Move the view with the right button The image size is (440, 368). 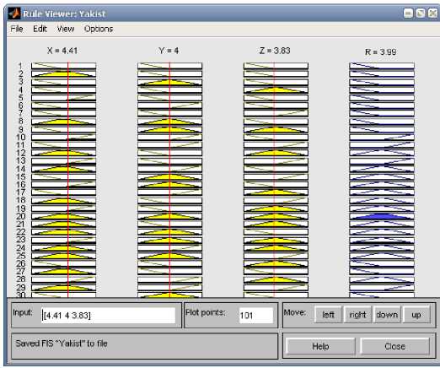357,315
